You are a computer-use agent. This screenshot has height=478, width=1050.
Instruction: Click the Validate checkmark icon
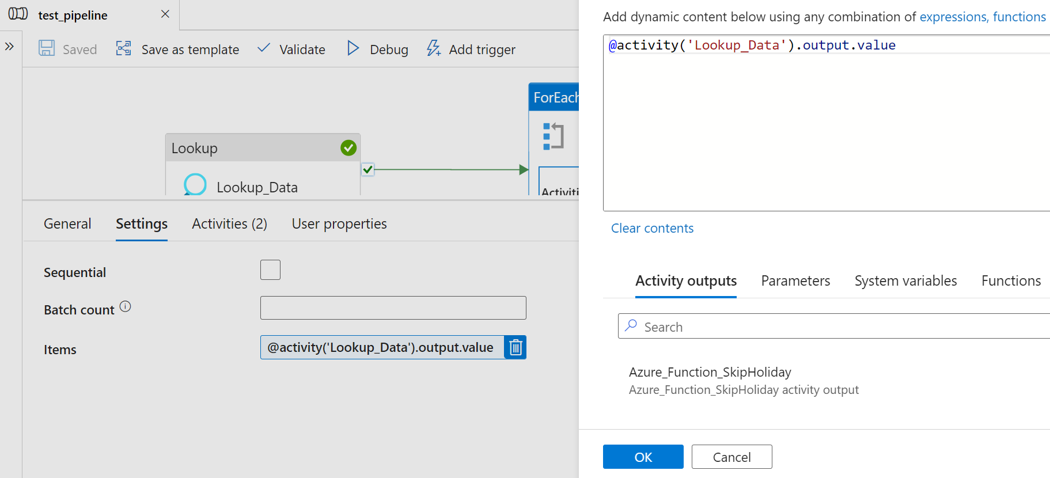263,48
